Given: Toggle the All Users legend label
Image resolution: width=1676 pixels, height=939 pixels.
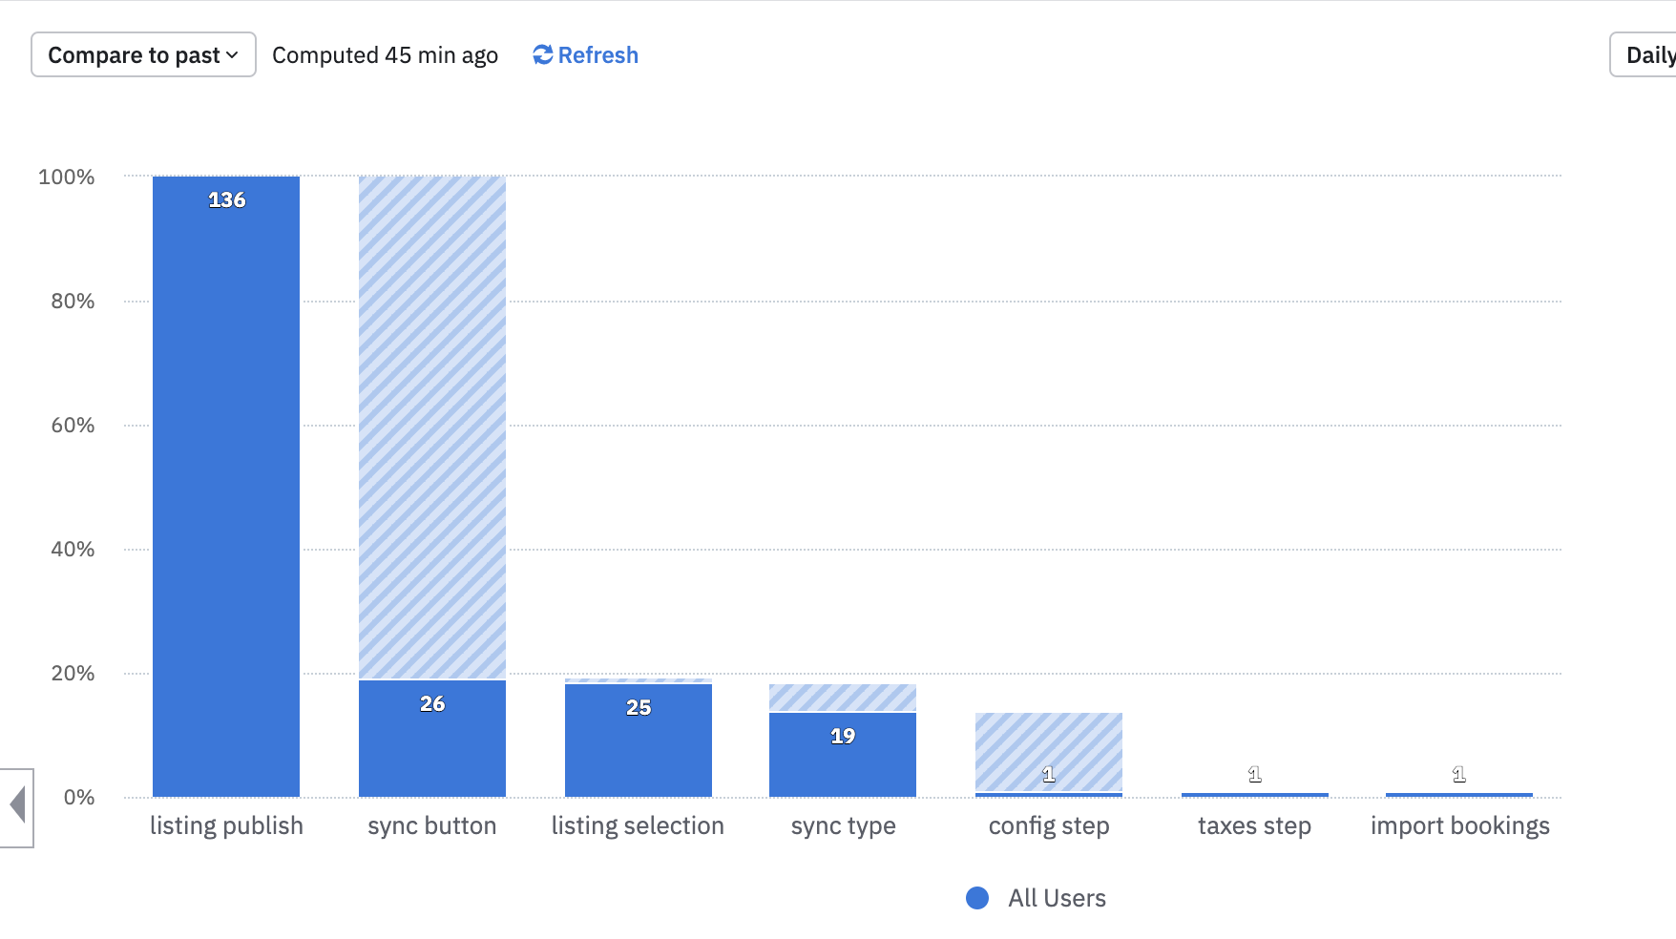Looking at the screenshot, I should 1057,898.
